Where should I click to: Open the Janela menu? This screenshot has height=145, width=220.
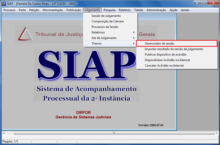tap(185, 10)
